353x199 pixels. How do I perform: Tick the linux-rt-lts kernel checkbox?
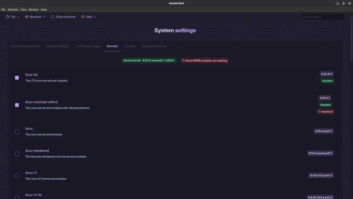pyautogui.click(x=17, y=197)
